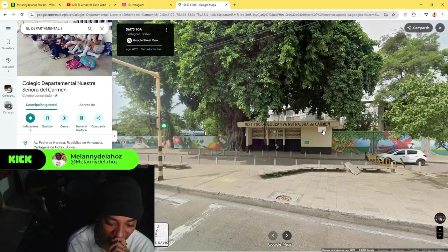Click the compass to rotate view
Screen dimensions: 448x252
tap(440, 218)
